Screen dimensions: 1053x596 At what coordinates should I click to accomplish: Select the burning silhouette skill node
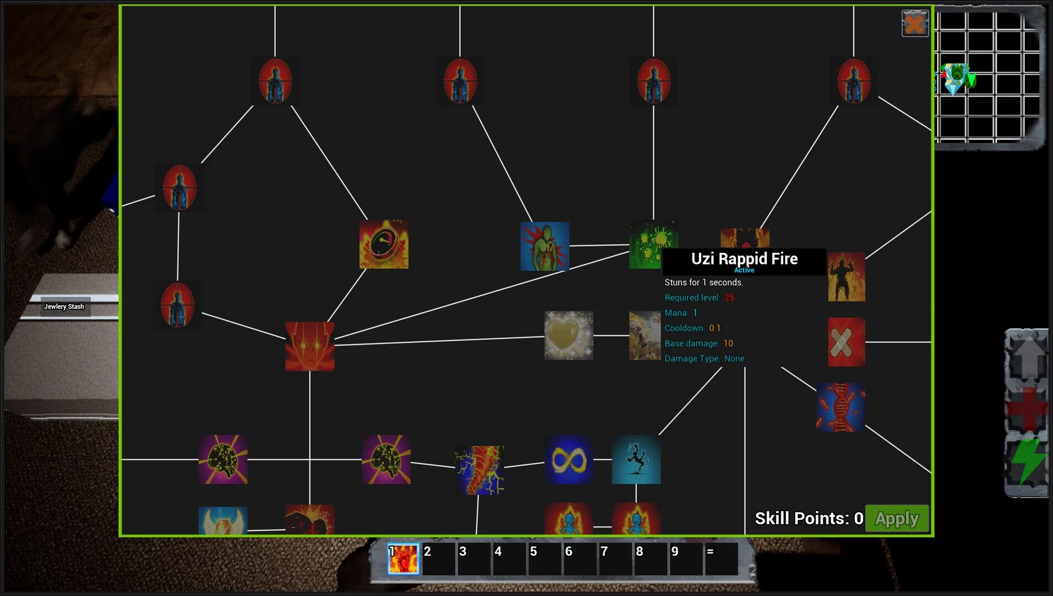pos(846,277)
